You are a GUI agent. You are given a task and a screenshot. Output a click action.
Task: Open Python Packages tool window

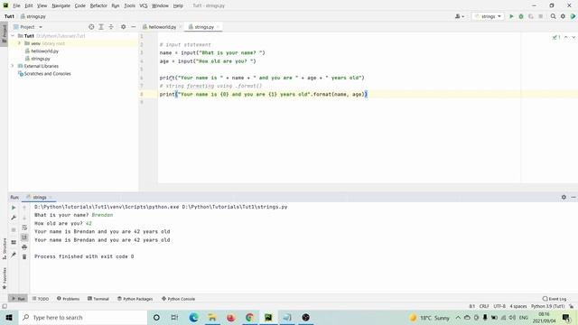tap(135, 299)
